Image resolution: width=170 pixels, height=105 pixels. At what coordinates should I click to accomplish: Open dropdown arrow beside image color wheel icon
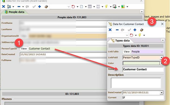(119, 7)
